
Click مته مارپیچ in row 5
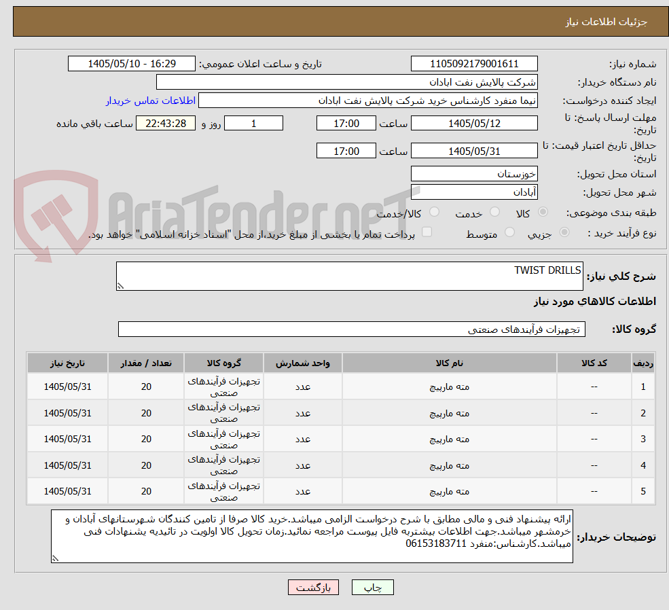[x=449, y=491]
